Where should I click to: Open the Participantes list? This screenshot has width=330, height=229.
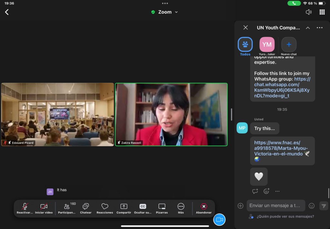click(67, 208)
